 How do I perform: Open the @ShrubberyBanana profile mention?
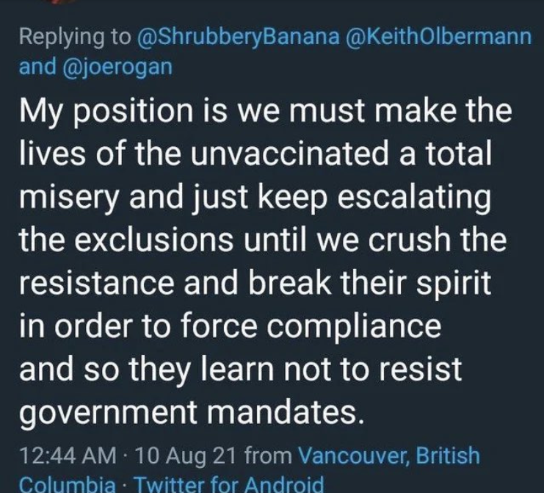[239, 37]
